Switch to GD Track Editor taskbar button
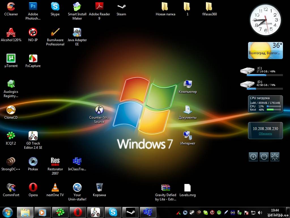Screen dimensions: 290x218 point(95,212)
